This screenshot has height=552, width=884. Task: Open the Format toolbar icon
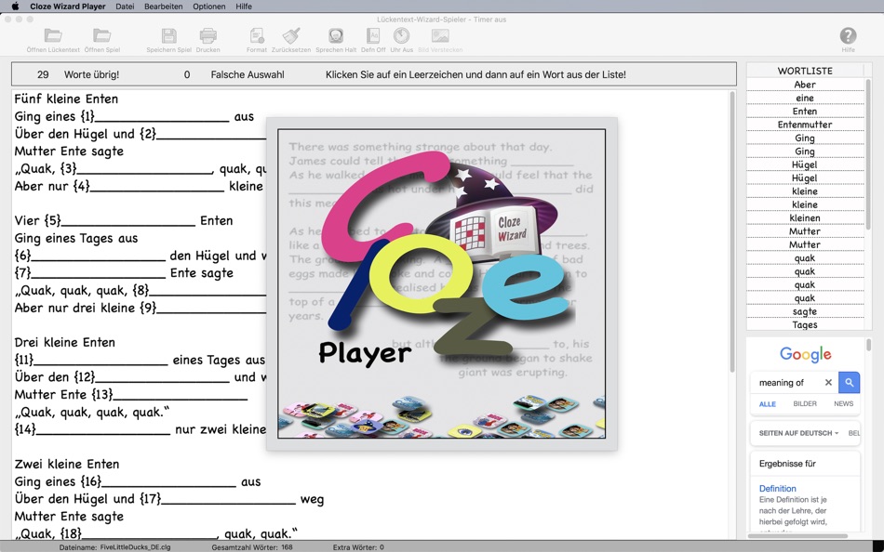click(257, 36)
